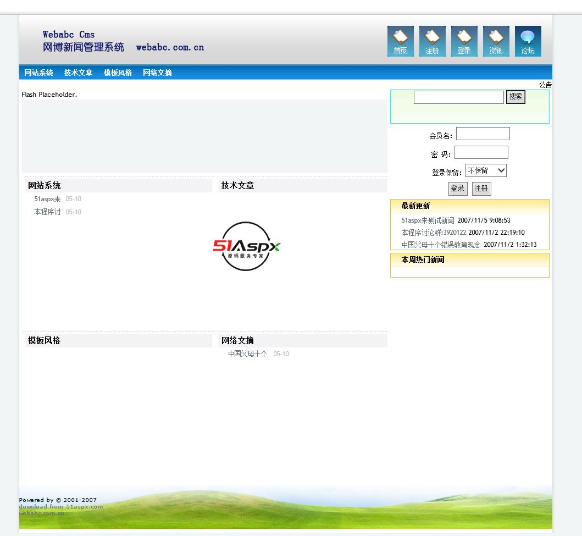Select 技术文章 in blue navigation bar

click(79, 73)
